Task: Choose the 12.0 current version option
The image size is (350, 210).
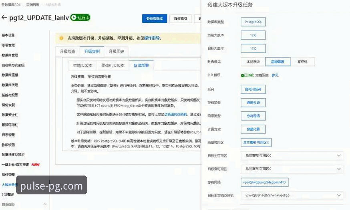Action: tap(253, 35)
